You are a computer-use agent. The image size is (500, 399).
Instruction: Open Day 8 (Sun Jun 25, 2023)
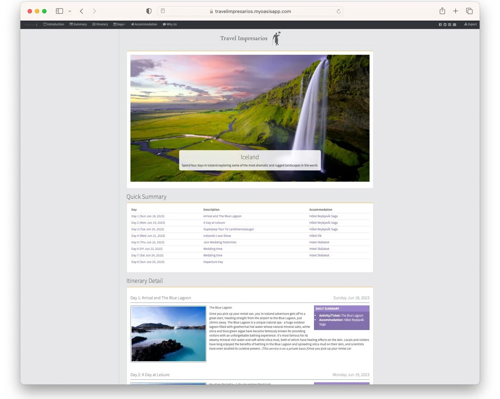pyautogui.click(x=148, y=262)
